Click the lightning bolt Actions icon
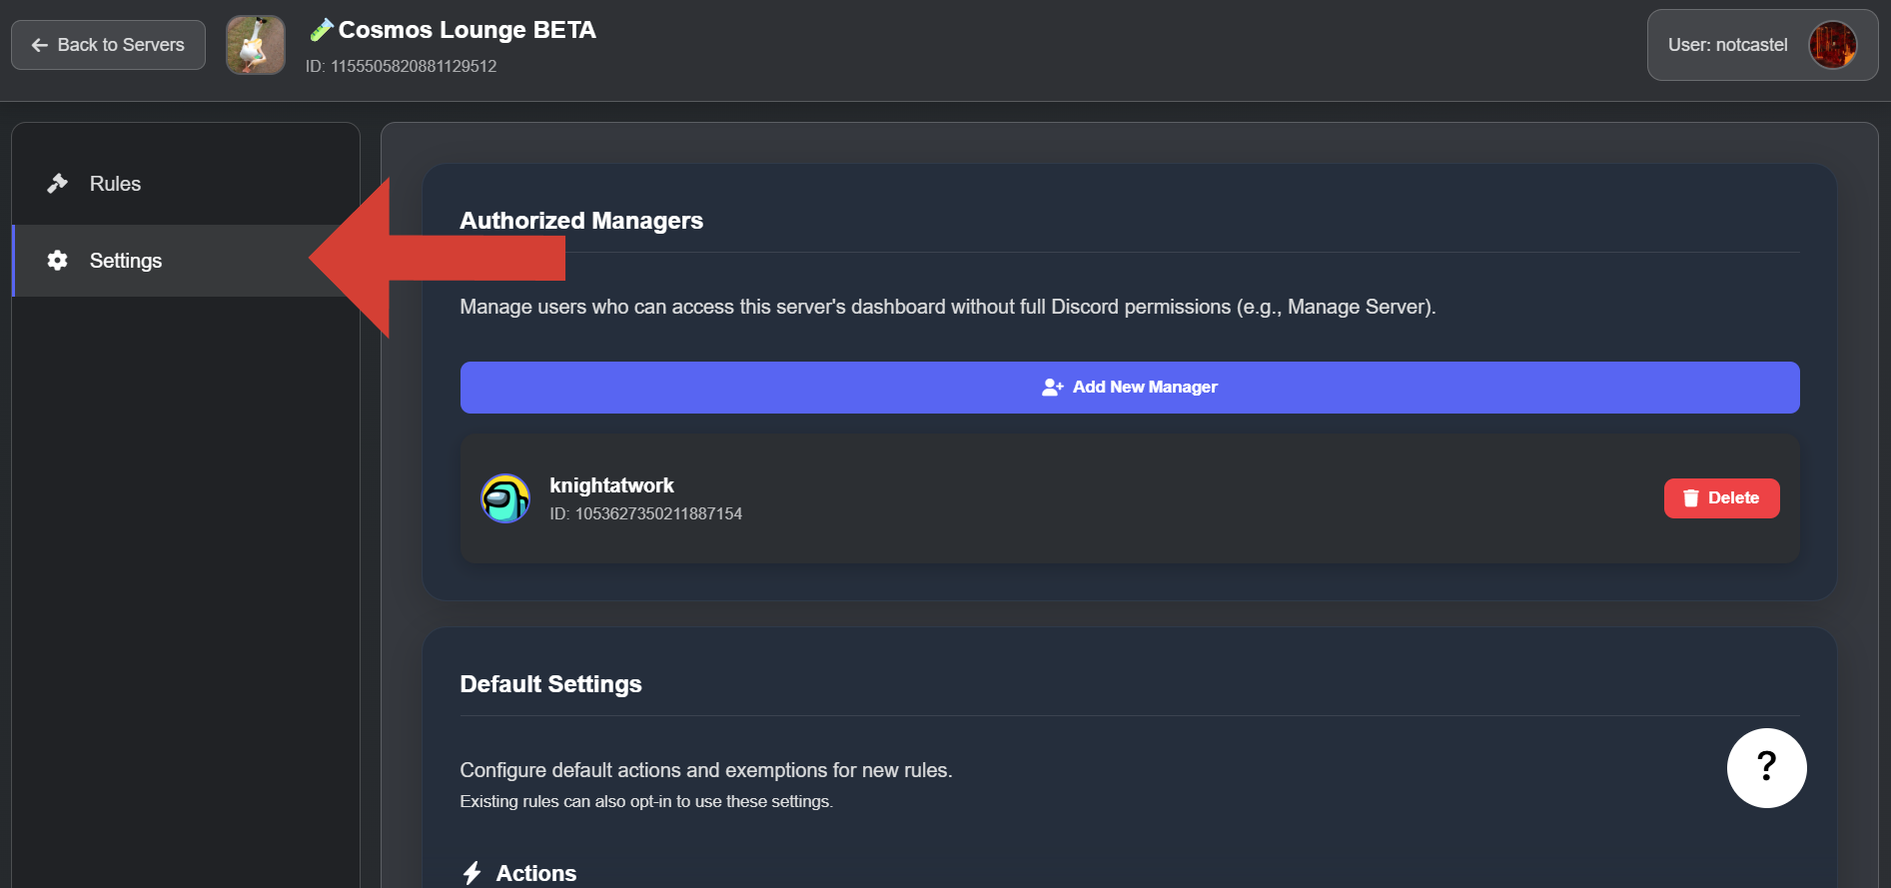 pos(473,873)
